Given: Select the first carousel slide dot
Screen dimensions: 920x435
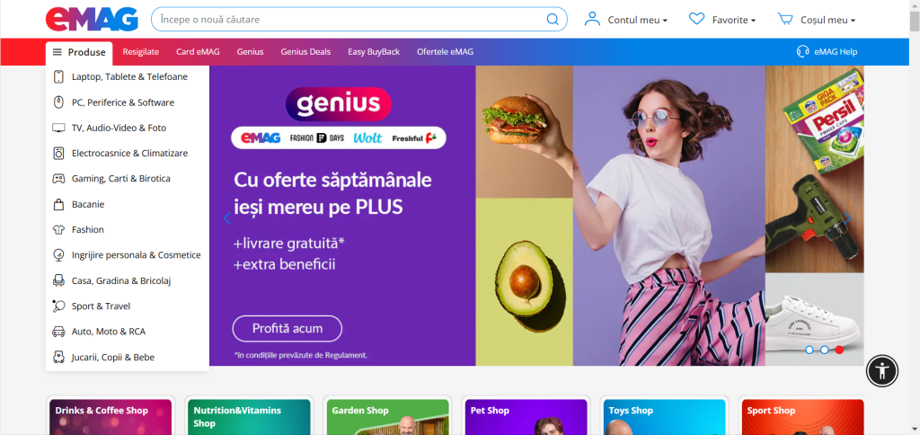Looking at the screenshot, I should pos(809,350).
